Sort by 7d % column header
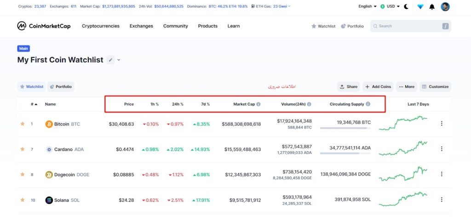This screenshot has height=220, width=471. coord(206,104)
